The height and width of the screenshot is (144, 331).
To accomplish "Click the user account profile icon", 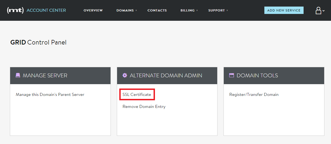I will (x=318, y=11).
